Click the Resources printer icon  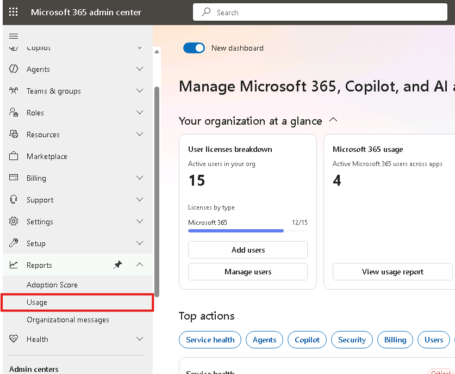coord(14,134)
